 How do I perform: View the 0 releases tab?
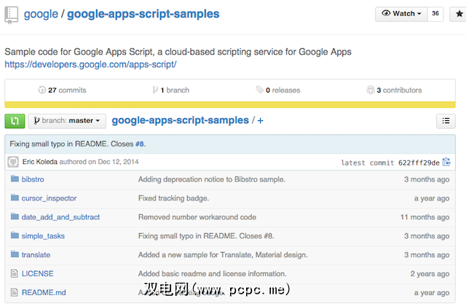pos(277,90)
